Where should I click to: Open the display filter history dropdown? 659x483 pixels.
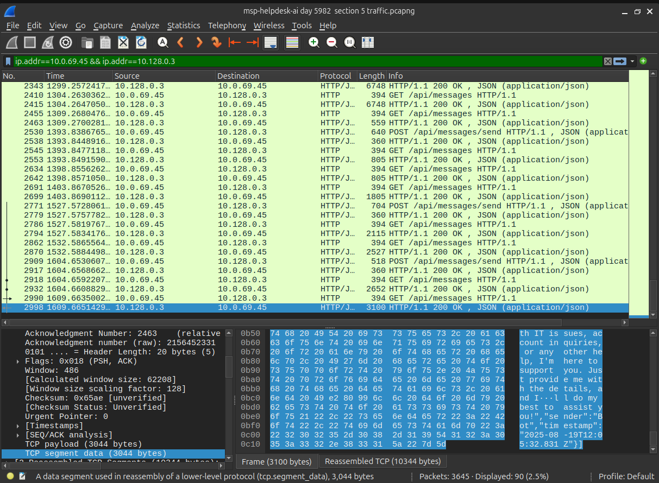[633, 61]
